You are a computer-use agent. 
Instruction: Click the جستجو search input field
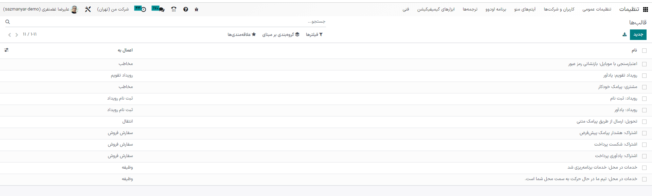tap(170, 21)
